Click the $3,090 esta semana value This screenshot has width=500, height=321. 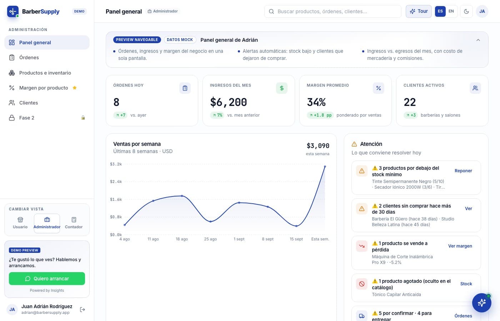pos(318,146)
